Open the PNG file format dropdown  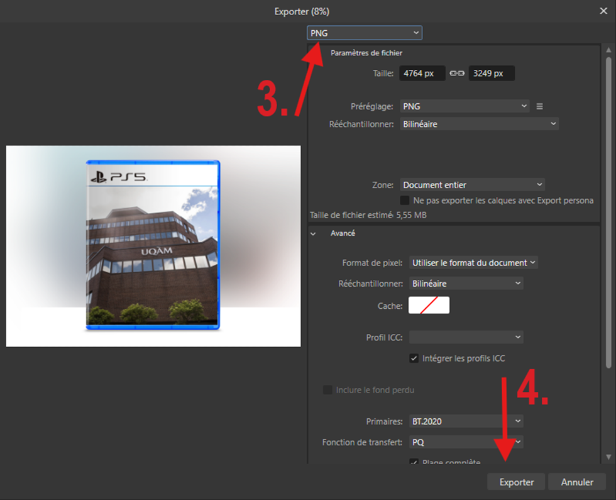coord(365,33)
